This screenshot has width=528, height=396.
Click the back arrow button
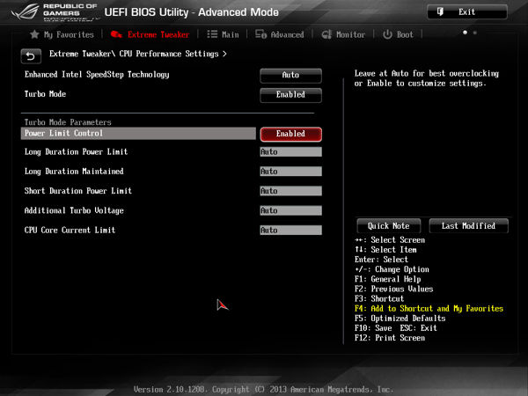point(31,56)
